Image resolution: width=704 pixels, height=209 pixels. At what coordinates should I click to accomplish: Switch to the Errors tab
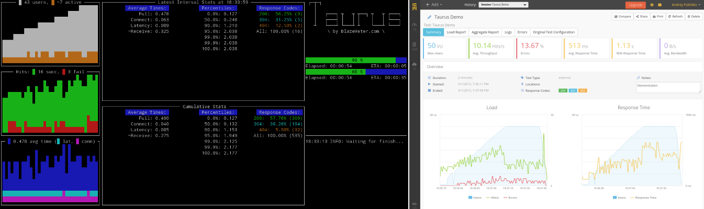click(522, 32)
